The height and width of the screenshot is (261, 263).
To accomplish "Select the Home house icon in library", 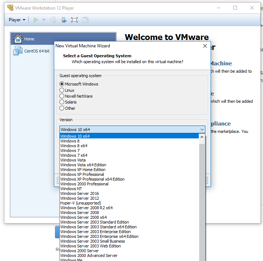I will click(x=18, y=39).
